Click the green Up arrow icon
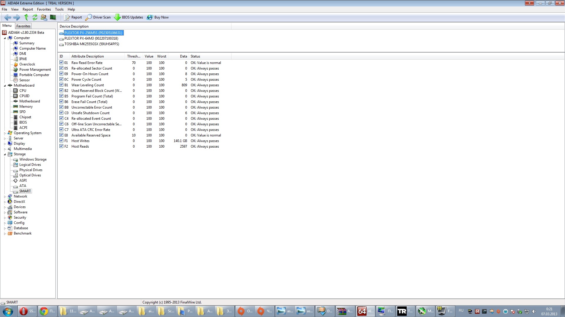 coord(26,17)
